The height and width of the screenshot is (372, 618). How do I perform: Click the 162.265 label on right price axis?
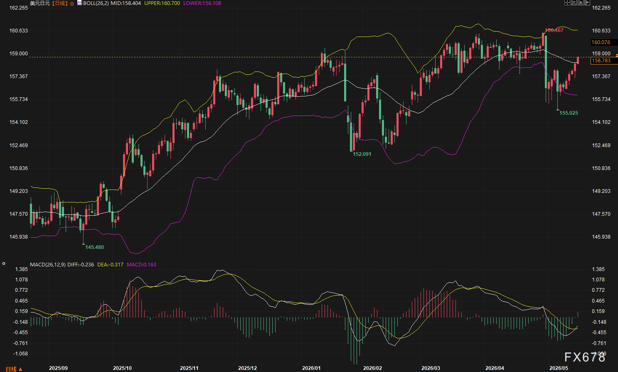pos(601,8)
